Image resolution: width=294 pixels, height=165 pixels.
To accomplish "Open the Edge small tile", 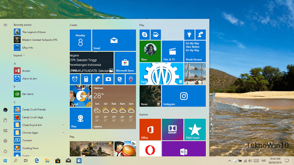I will click(x=119, y=79).
